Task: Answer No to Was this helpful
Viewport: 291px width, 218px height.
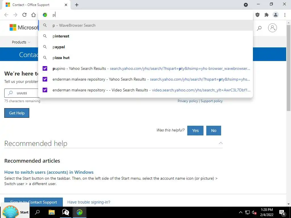Action: [x=214, y=131]
